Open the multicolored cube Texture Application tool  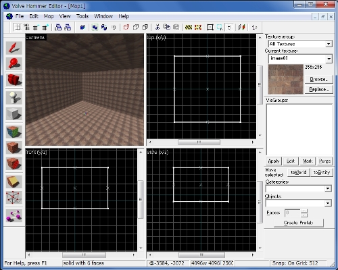pyautogui.click(x=14, y=132)
